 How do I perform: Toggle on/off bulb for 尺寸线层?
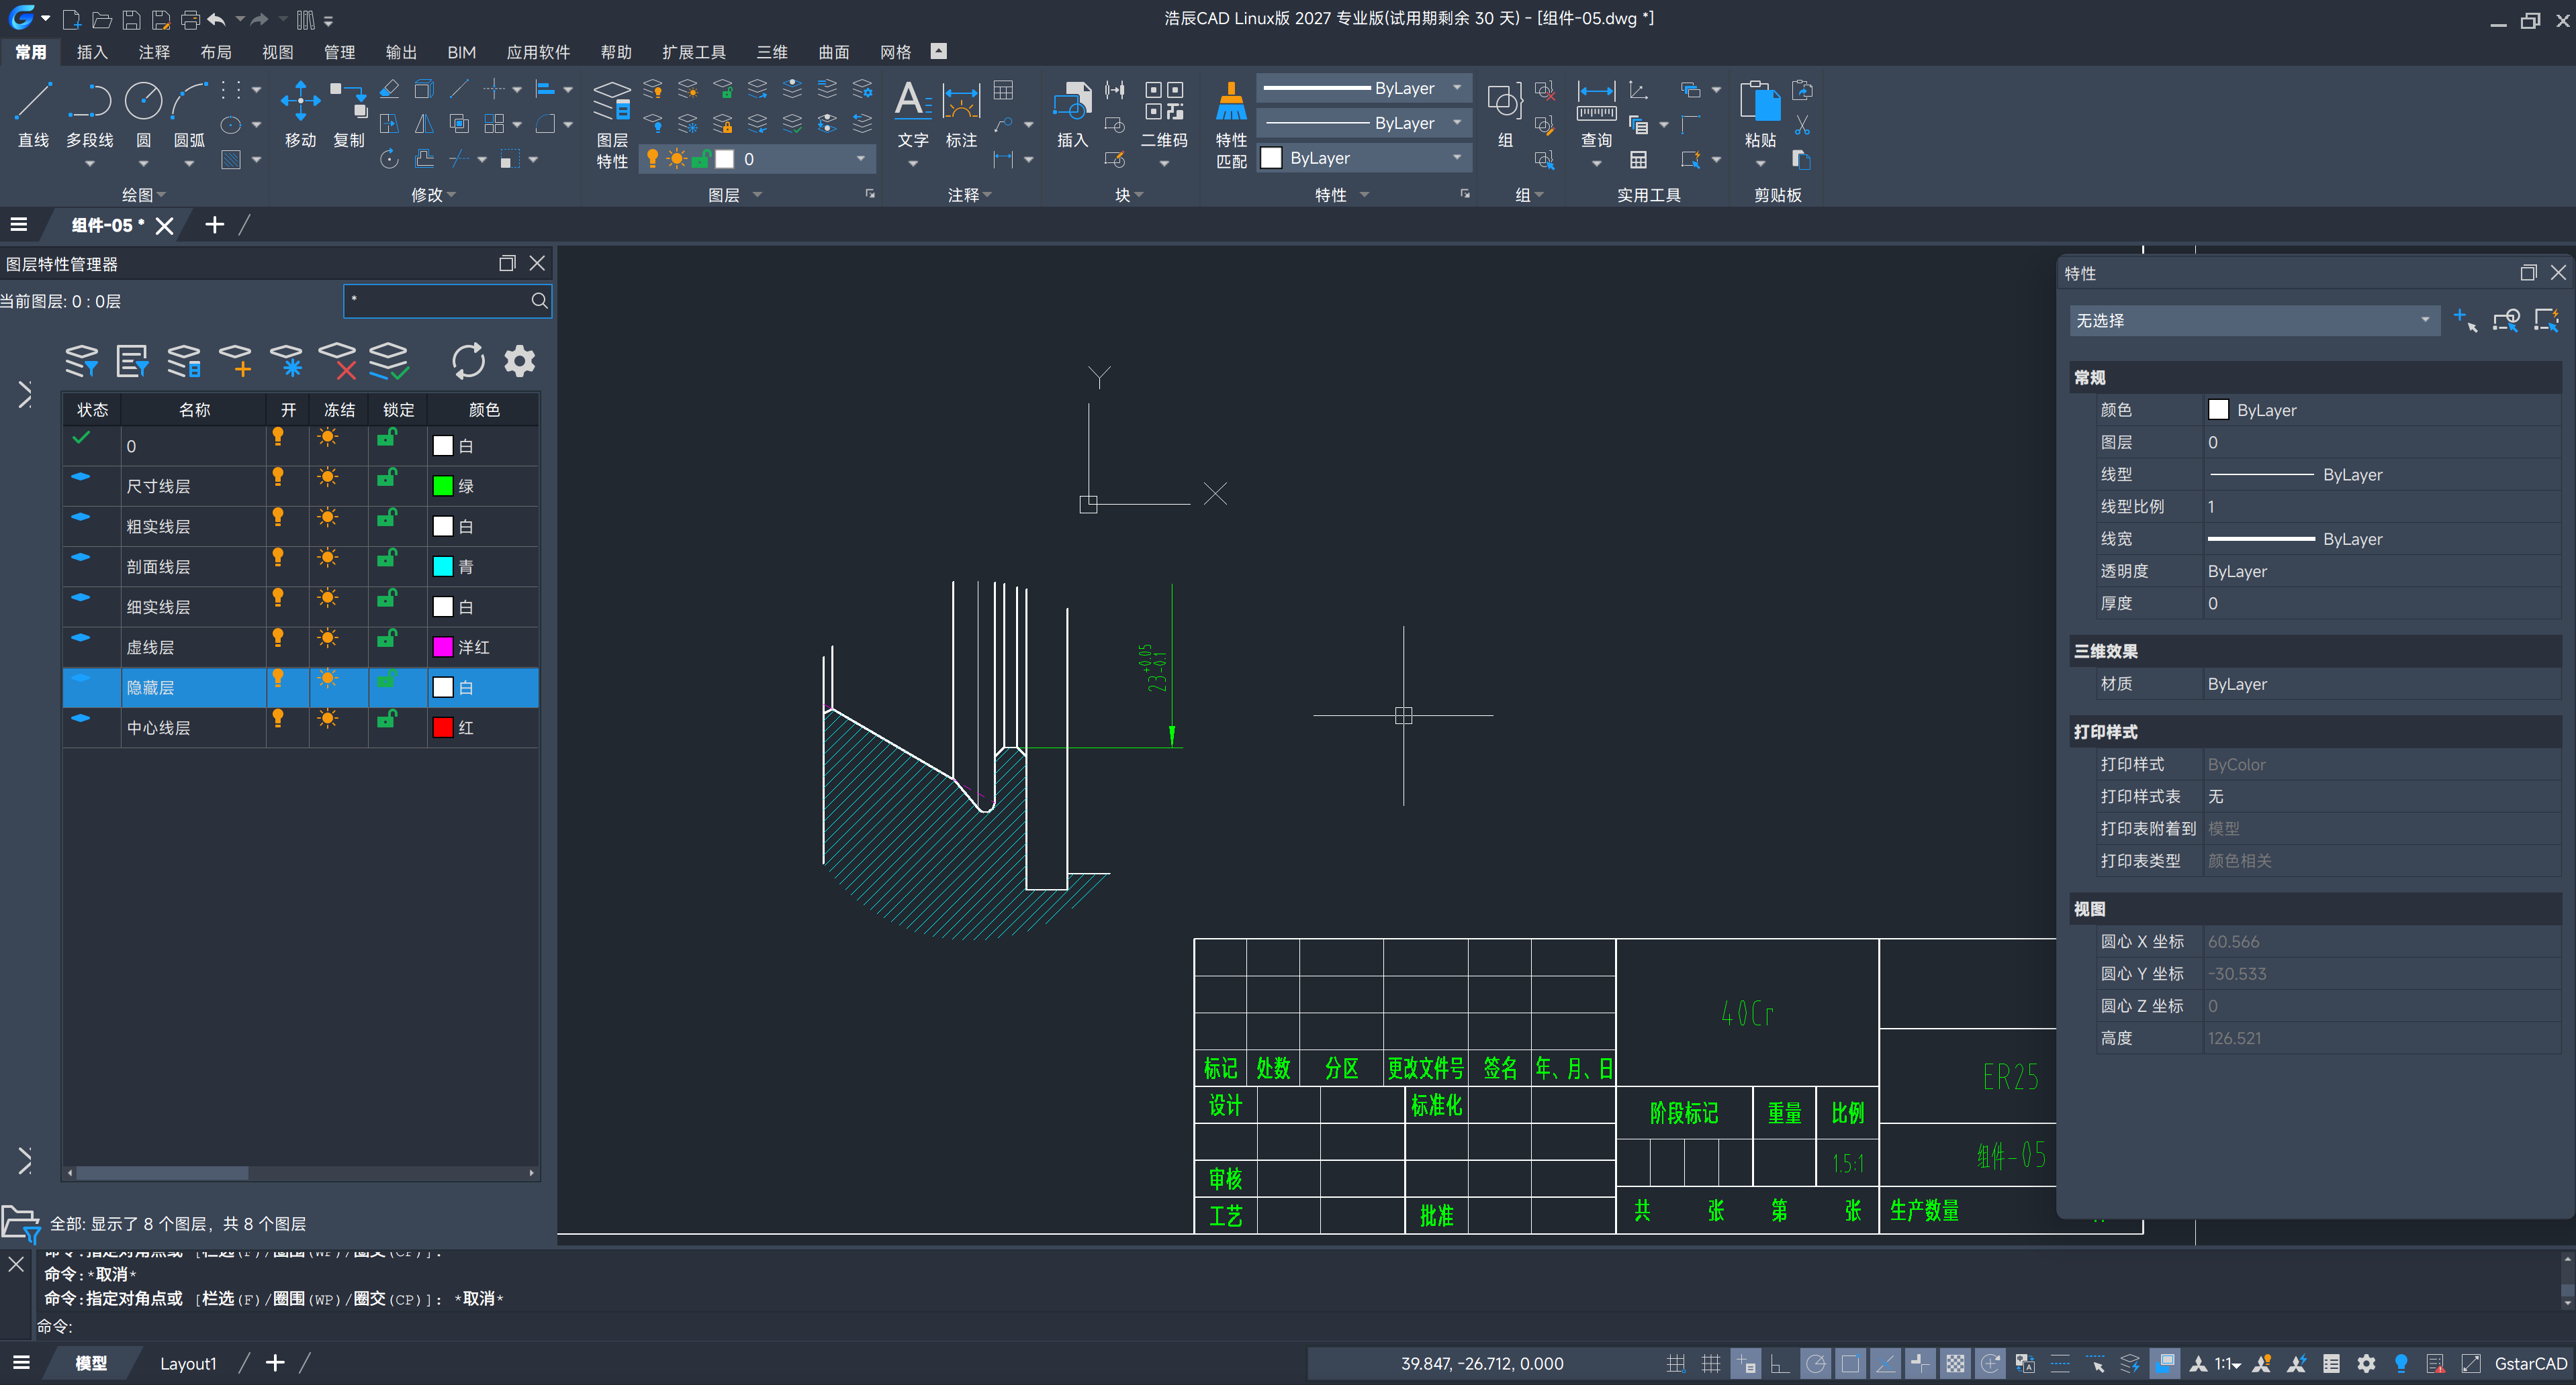pos(278,476)
